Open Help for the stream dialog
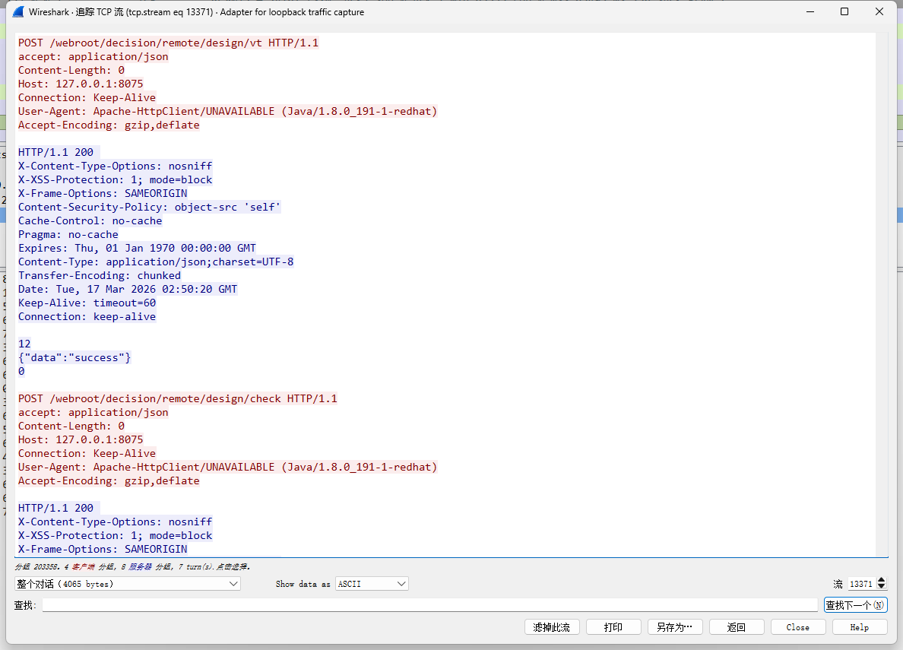This screenshot has width=903, height=650. [x=860, y=627]
